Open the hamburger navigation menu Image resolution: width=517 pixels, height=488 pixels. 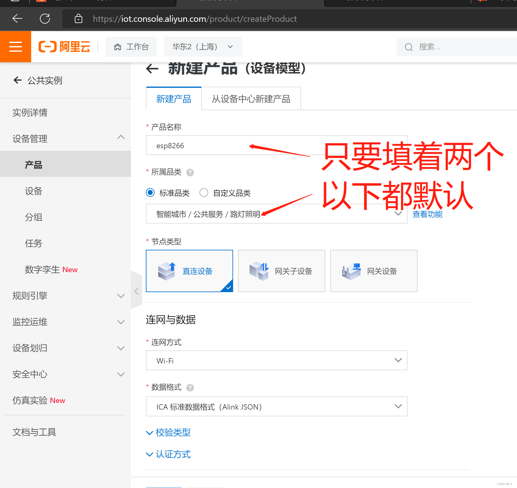pyautogui.click(x=16, y=46)
